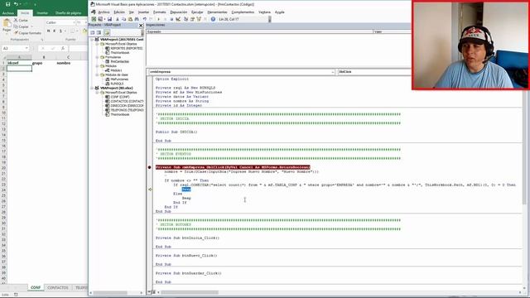Viewport: 530px width, 298px height.
Task: Click the Undo arrow in the VBA toolbar
Action: tap(145, 19)
